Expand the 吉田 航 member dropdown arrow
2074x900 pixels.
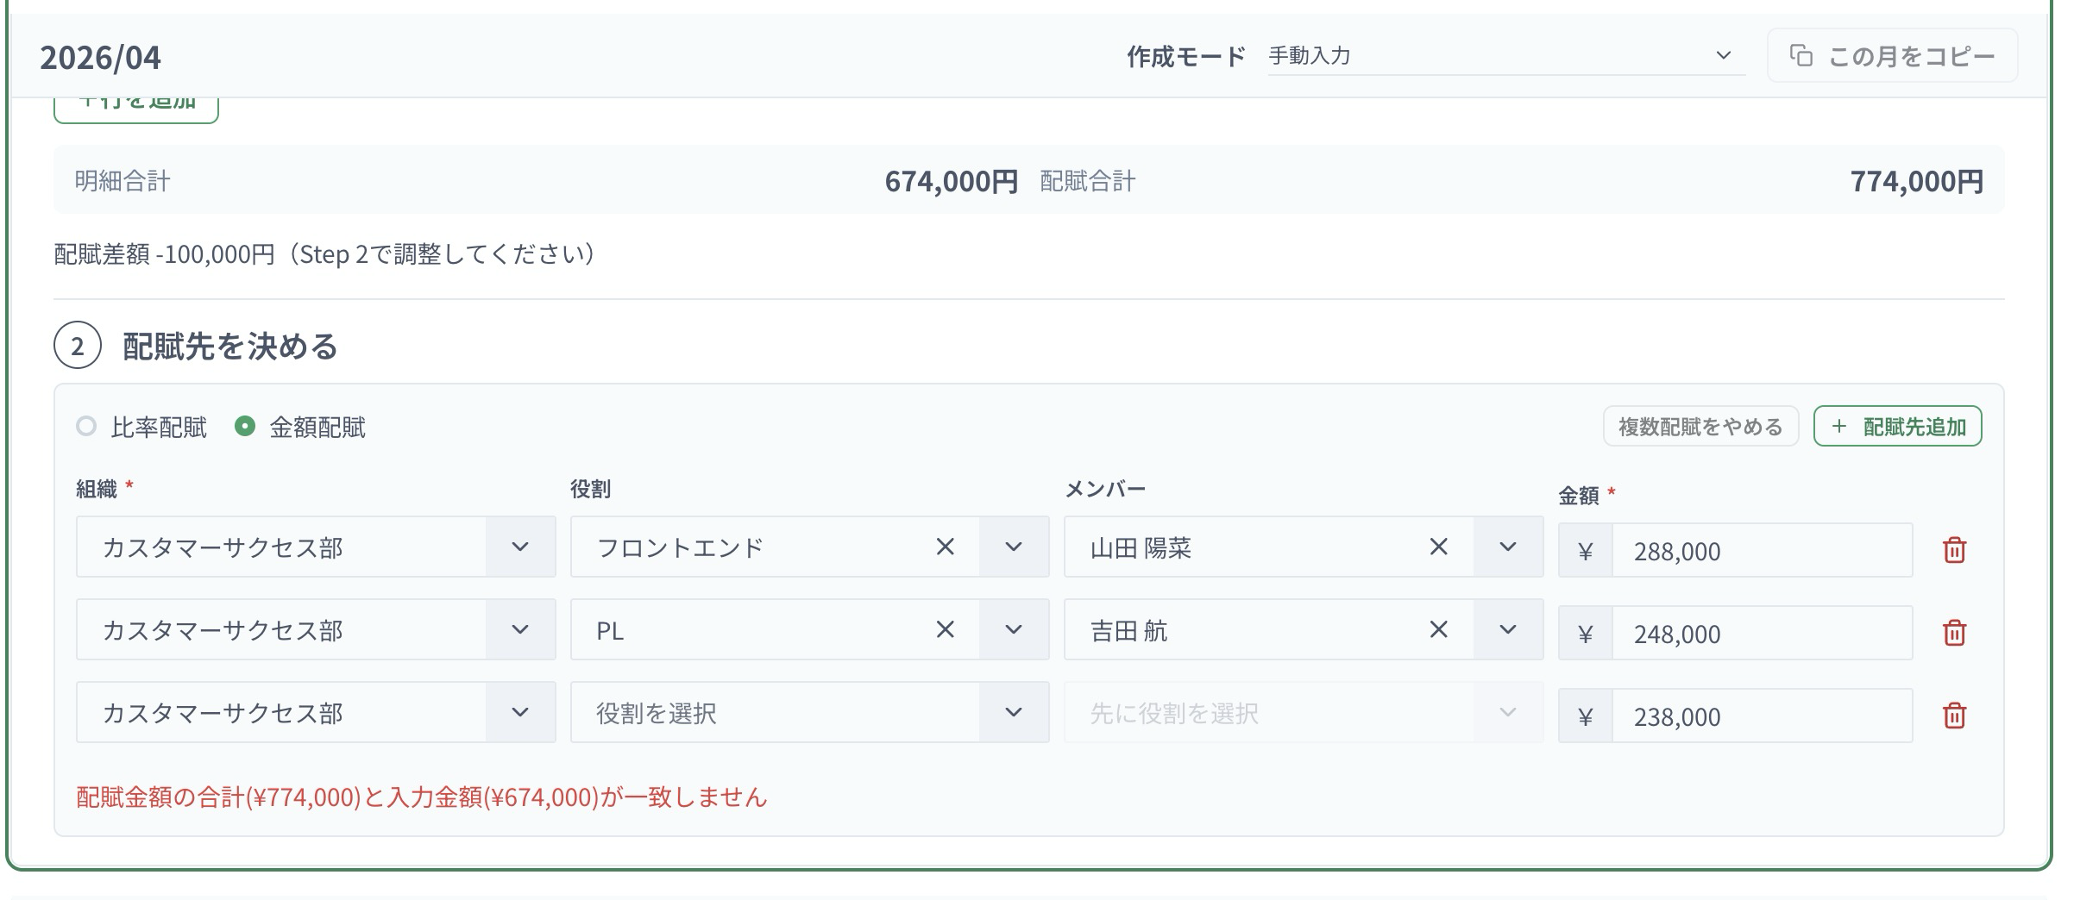point(1508,629)
